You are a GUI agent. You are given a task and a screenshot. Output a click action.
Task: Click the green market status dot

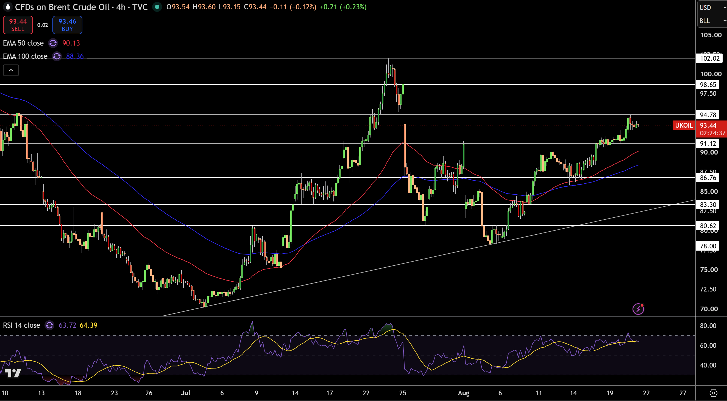(x=157, y=7)
